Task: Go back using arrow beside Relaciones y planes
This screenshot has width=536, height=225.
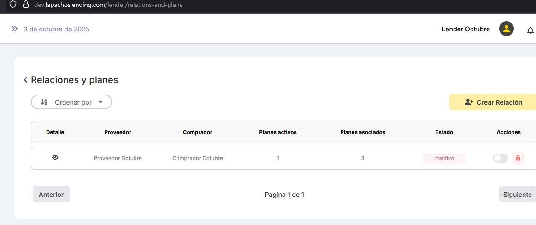Action: [x=25, y=80]
